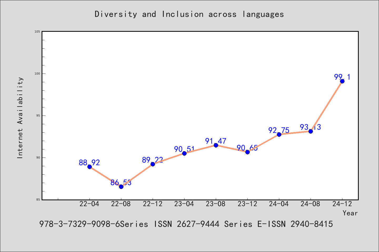Viewport: 379px width, 252px height.
Task: Click the 'Year' x-axis label
Action: pos(350,213)
